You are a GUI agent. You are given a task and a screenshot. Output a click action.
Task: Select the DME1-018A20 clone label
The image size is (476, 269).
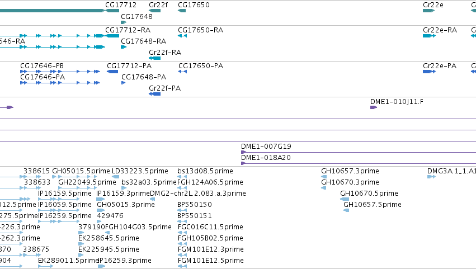[x=266, y=158]
